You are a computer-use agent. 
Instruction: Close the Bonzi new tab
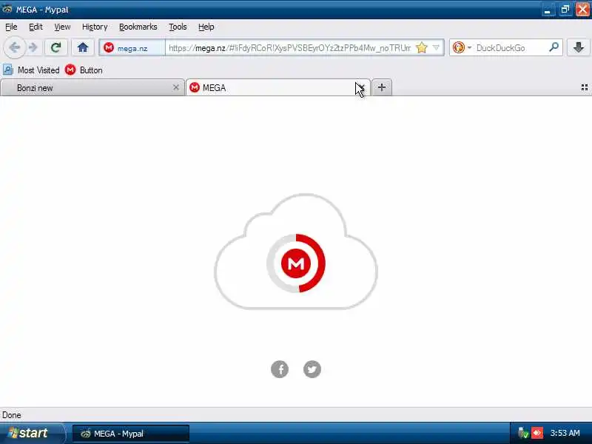175,87
